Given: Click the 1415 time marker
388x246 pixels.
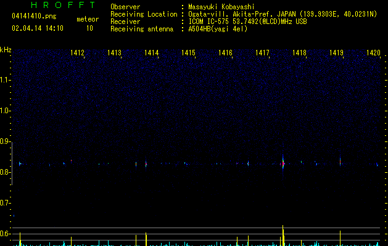Looking at the screenshot, I should [x=188, y=53].
